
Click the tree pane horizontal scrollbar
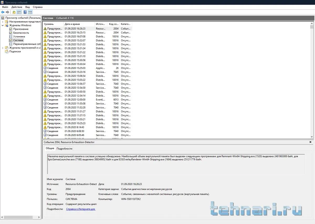click(x=20, y=217)
